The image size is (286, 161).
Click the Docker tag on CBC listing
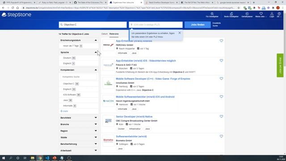tap(121, 129)
